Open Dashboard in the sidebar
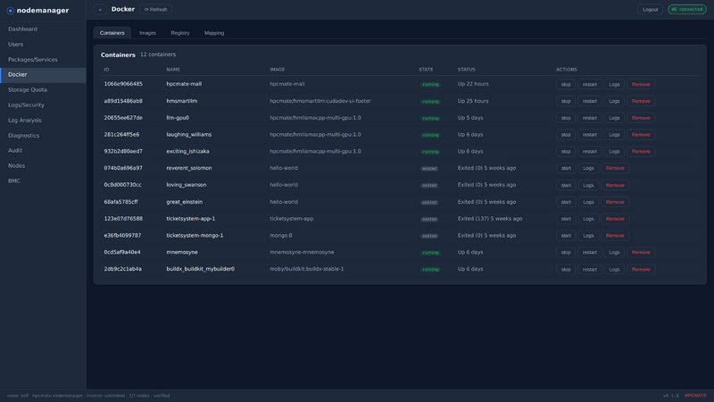This screenshot has height=402, width=714. [x=43, y=29]
